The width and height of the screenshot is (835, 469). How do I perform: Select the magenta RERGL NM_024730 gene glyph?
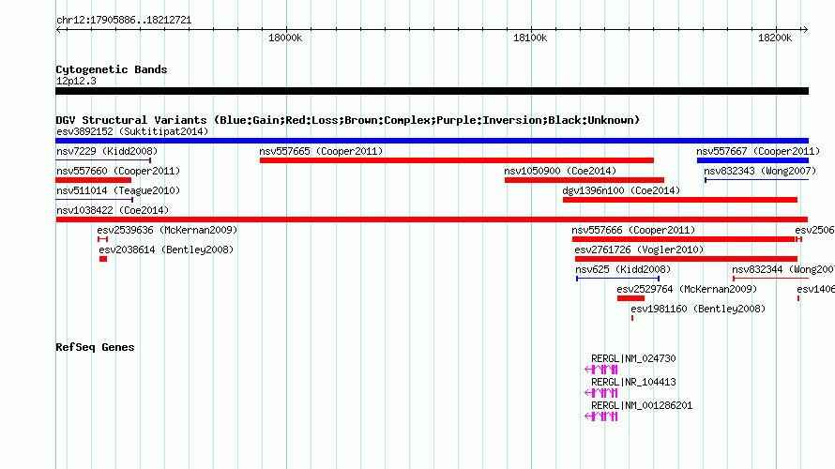601,369
